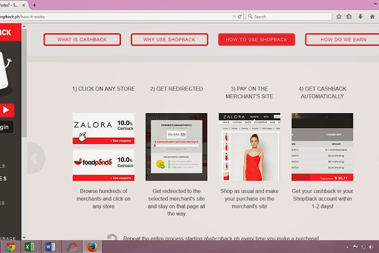The width and height of the screenshot is (379, 253).
Task: Click See coupons under Zalora
Action: pos(120,141)
